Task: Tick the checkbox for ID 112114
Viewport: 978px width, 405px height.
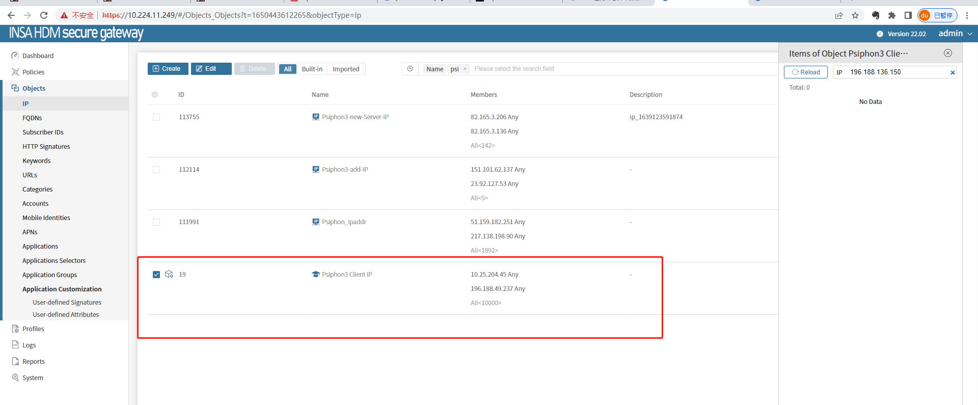Action: tap(156, 170)
